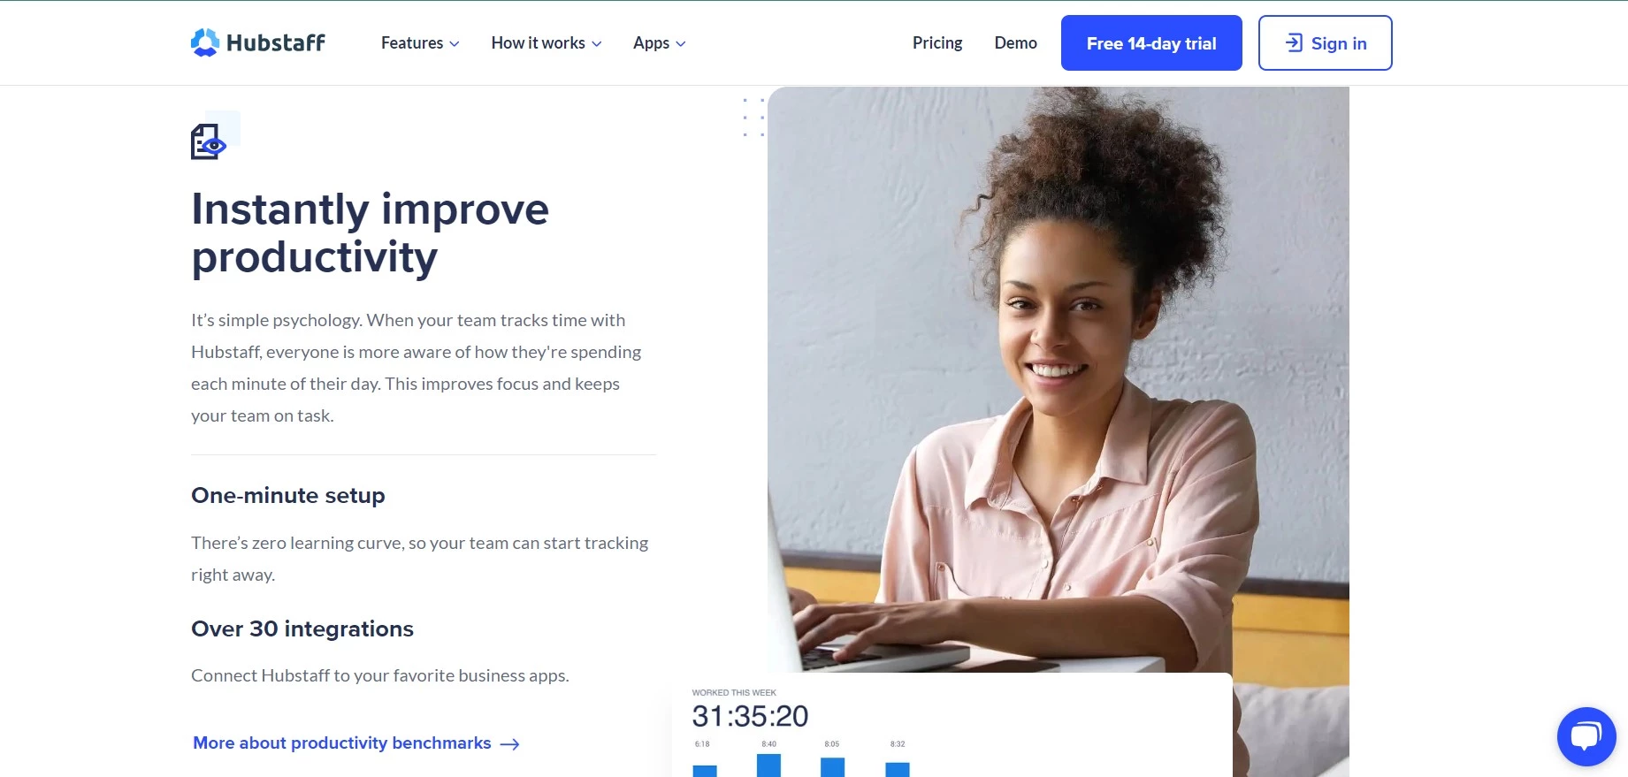Click the Sign in button
Screen dimensions: 1628x777
point(1325,42)
